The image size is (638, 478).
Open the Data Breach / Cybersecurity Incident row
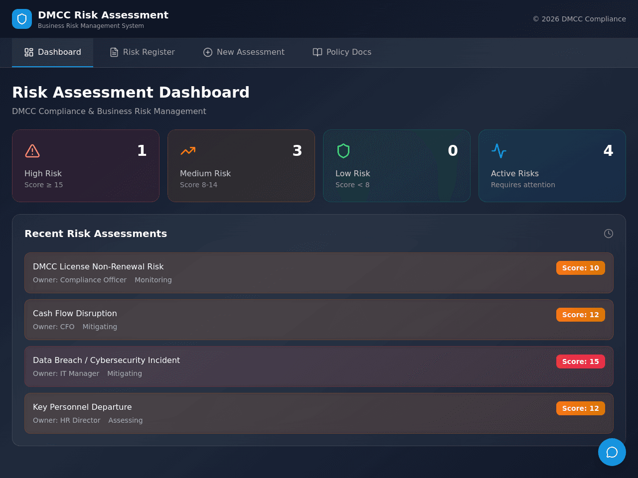tap(319, 366)
